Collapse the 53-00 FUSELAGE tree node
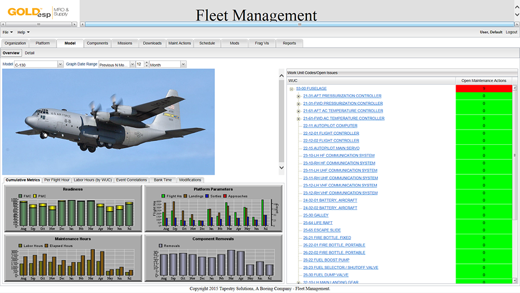520x293 pixels. click(x=292, y=89)
